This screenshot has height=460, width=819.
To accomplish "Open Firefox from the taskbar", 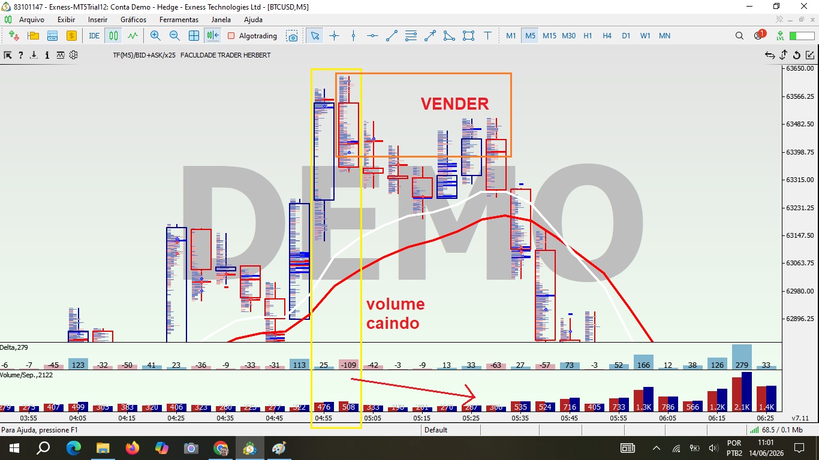I will (x=132, y=448).
